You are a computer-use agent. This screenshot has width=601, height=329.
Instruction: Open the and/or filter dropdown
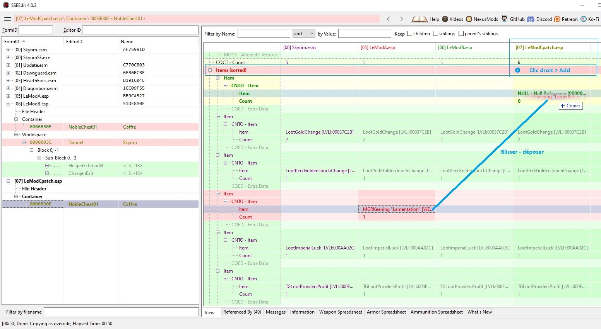pyautogui.click(x=304, y=34)
